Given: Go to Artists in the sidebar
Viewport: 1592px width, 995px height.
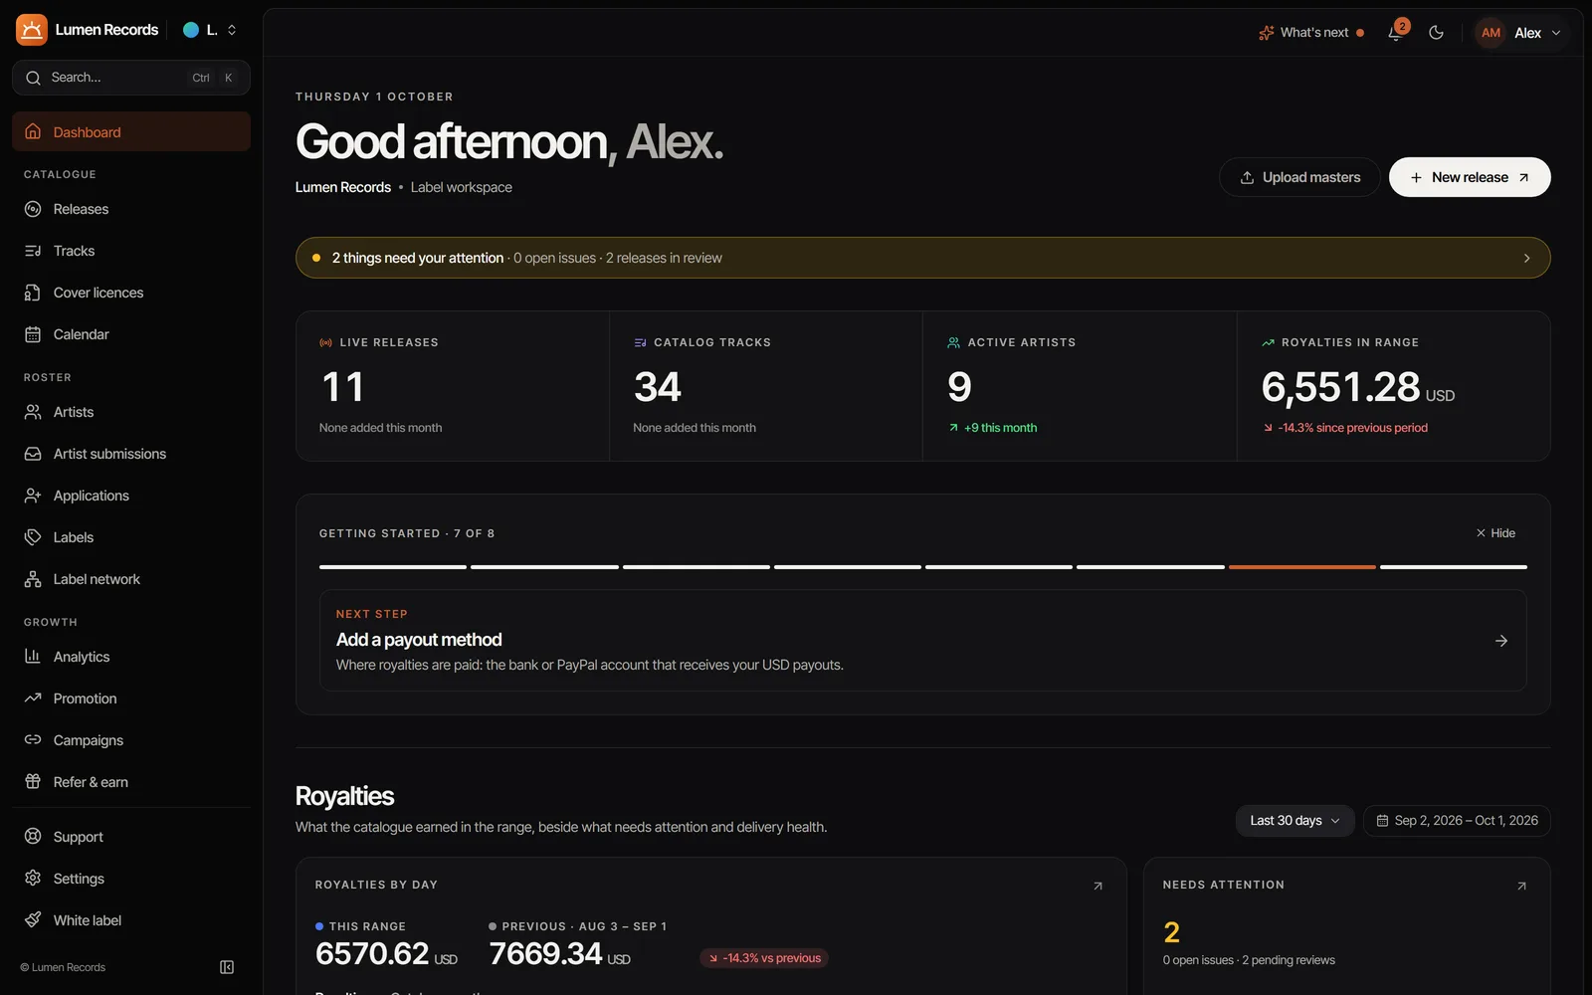Looking at the screenshot, I should click(131, 412).
